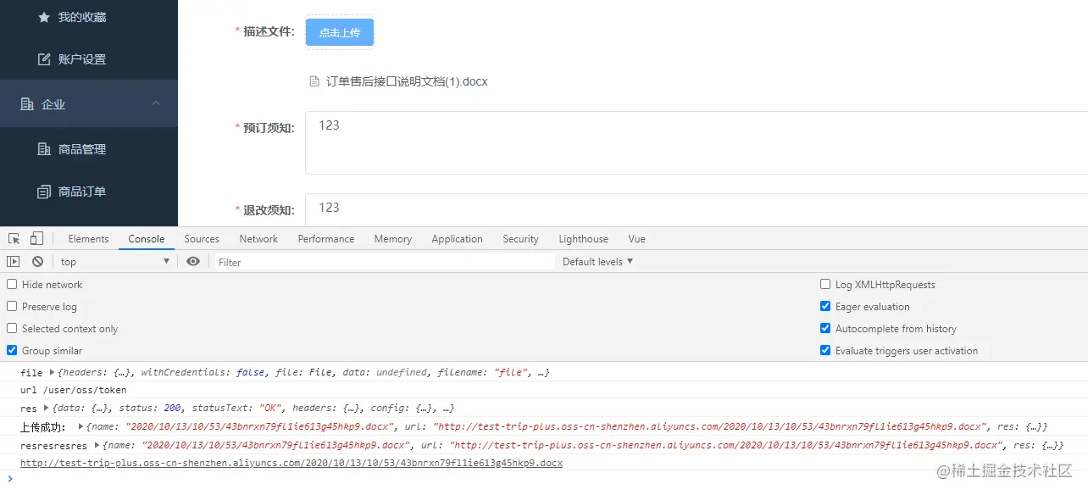This screenshot has height=495, width=1088.
Task: Click the inspect element picker icon
Action: [x=14, y=239]
